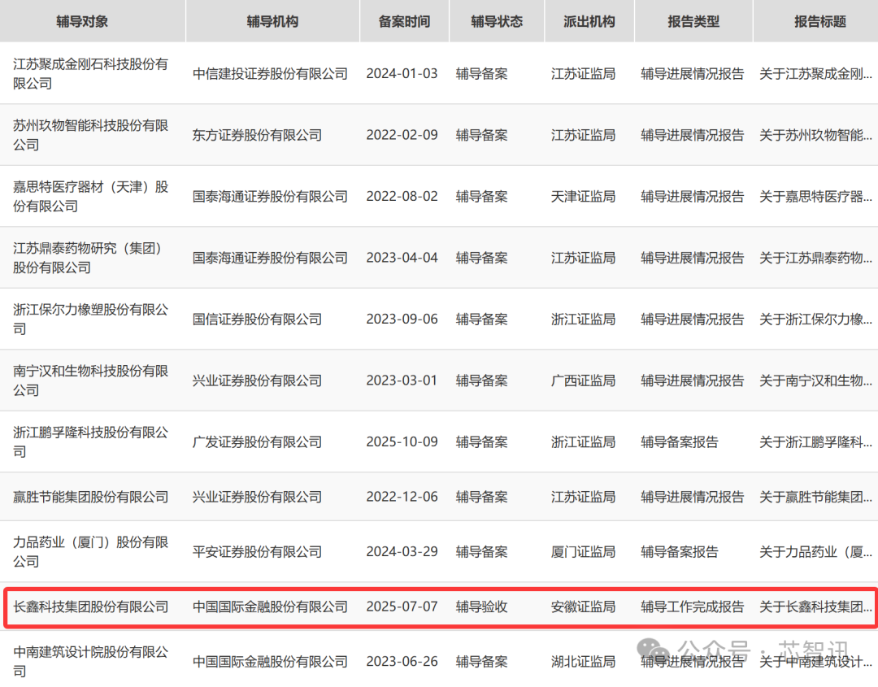Select the 派出机构 column header

589,21
